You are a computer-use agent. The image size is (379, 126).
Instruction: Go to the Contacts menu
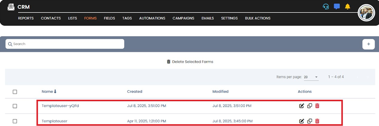pyautogui.click(x=51, y=18)
